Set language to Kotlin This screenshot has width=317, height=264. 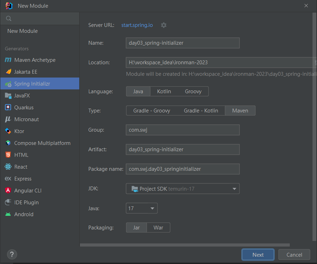click(164, 91)
